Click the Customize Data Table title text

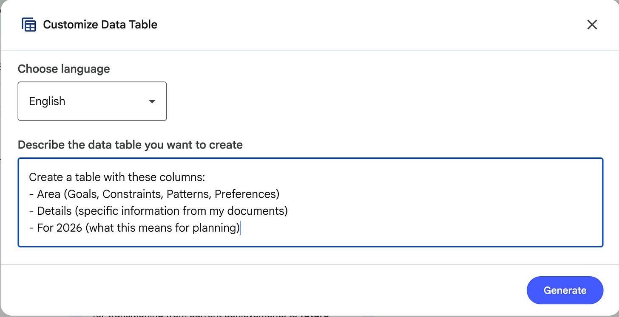point(100,25)
